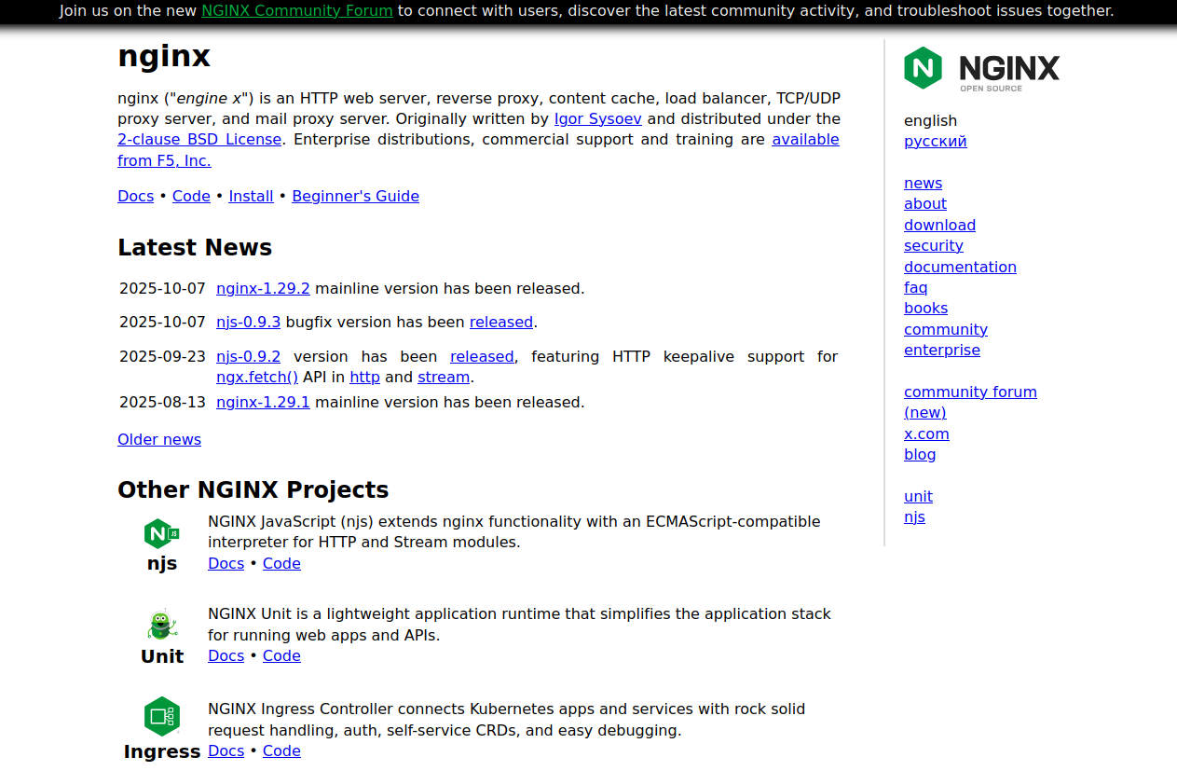Open njs project Docs link
Screen dimensions: 1177x771
(226, 563)
